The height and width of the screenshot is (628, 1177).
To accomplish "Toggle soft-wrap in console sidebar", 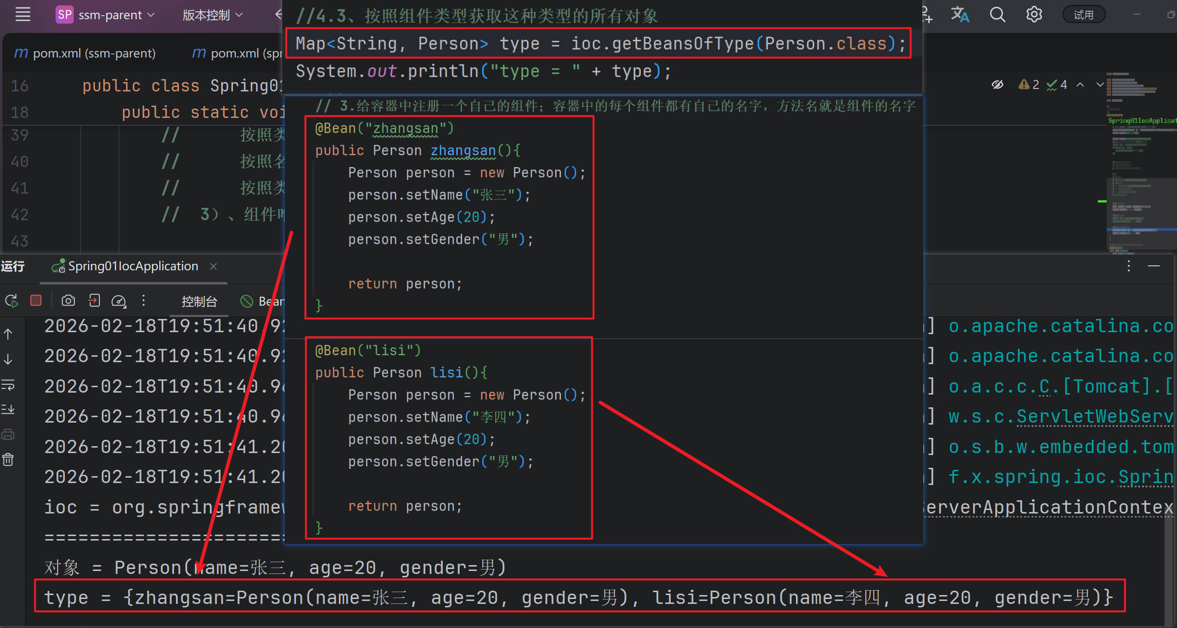I will [x=8, y=385].
